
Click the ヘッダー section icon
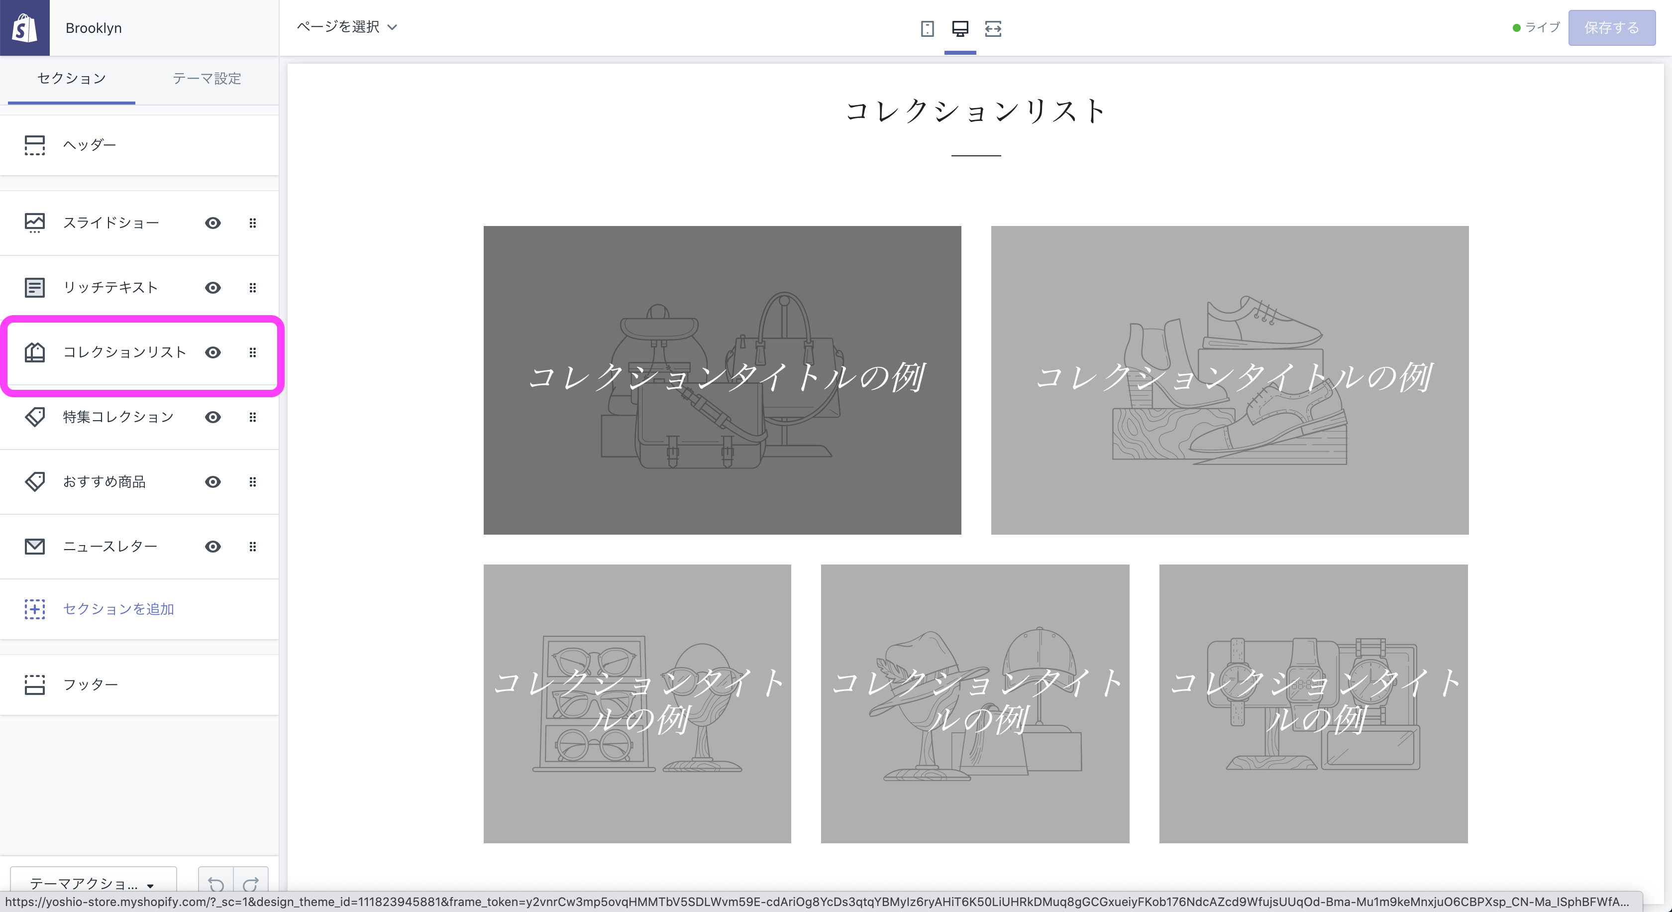(35, 145)
